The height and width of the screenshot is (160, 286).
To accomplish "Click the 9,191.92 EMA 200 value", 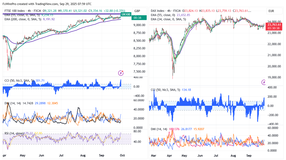I will click(x=49, y=19).
